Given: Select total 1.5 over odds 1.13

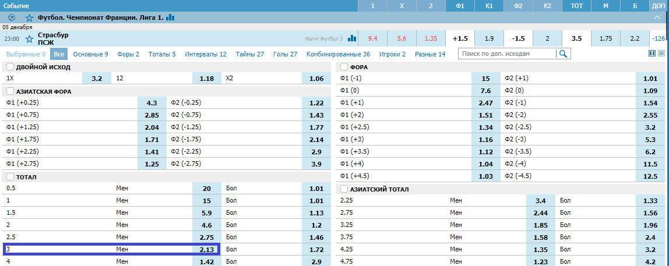Looking at the screenshot, I should (x=316, y=212).
